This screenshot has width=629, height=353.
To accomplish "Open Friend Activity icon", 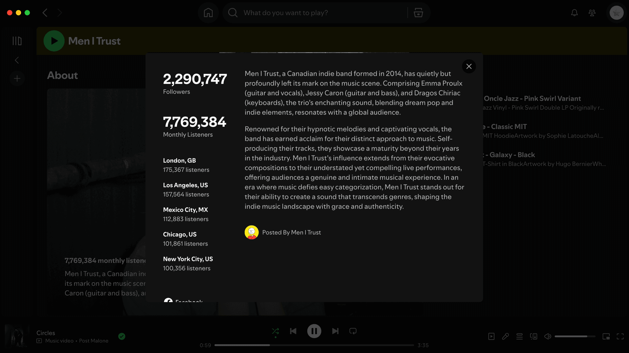I will [x=592, y=13].
